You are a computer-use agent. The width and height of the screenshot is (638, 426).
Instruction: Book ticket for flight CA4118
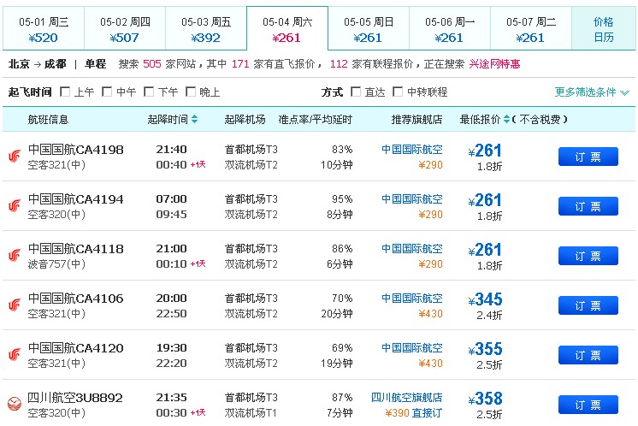(x=588, y=256)
